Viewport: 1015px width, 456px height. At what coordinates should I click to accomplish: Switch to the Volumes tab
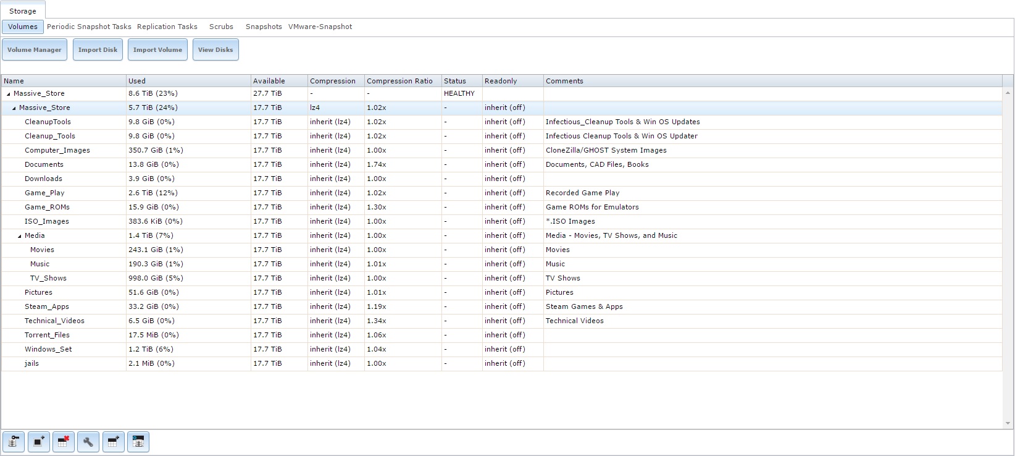pyautogui.click(x=23, y=27)
